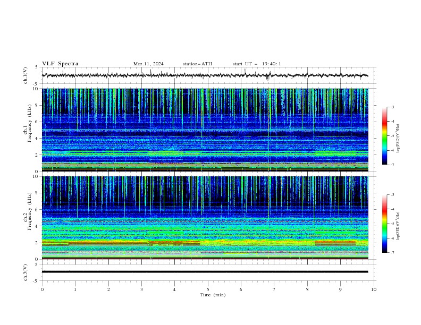
Task: Click the 'station=ATH' label
Action: [197, 64]
